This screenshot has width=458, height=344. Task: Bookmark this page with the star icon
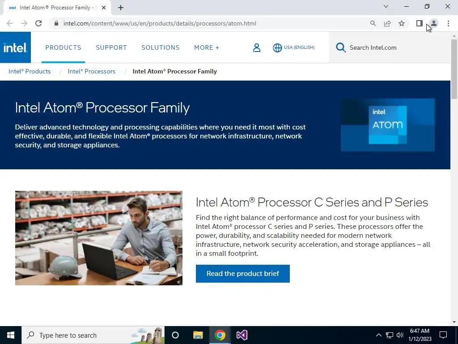[402, 23]
